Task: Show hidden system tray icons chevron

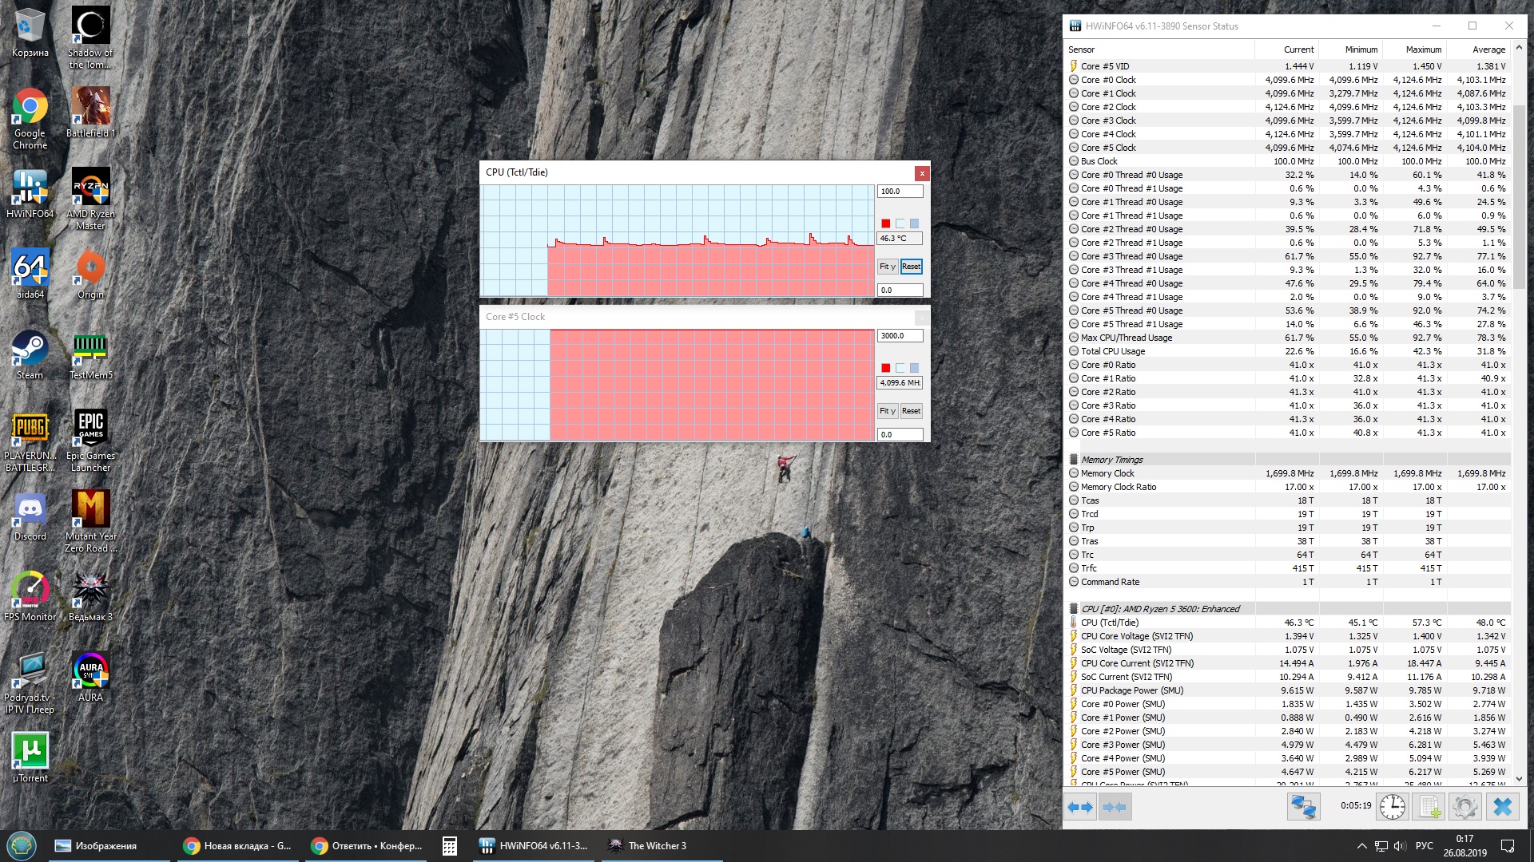Action: point(1361,846)
